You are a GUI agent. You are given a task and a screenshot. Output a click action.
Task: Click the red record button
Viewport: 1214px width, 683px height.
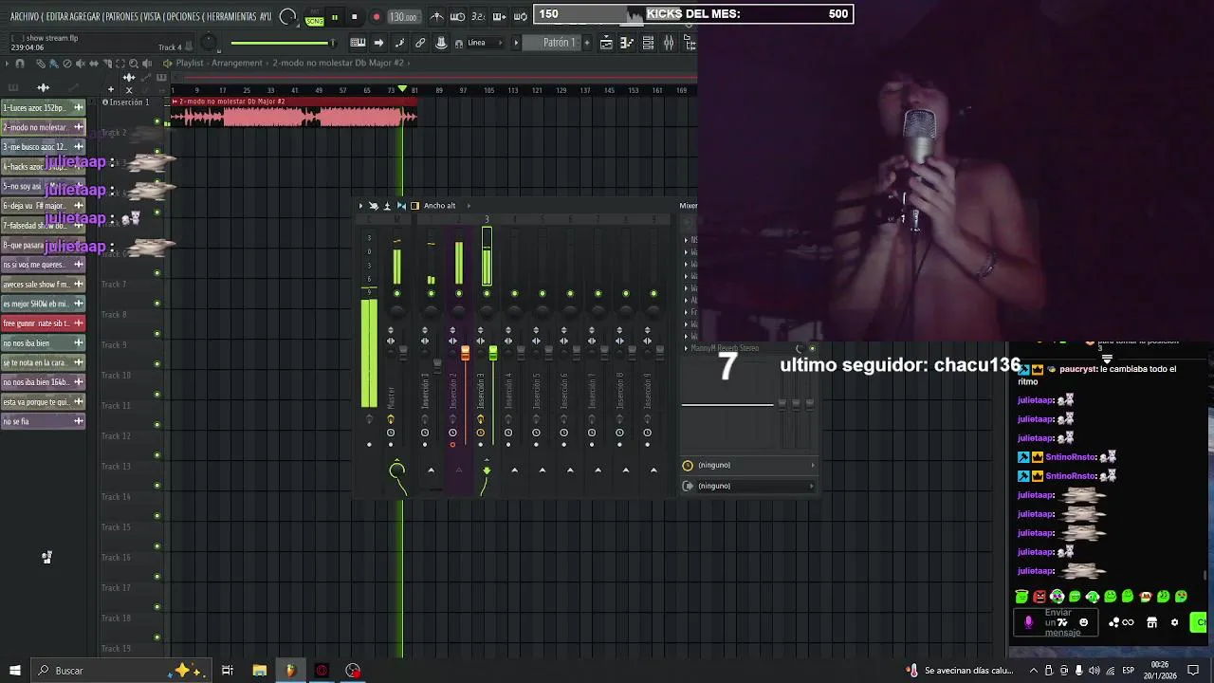coord(376,17)
